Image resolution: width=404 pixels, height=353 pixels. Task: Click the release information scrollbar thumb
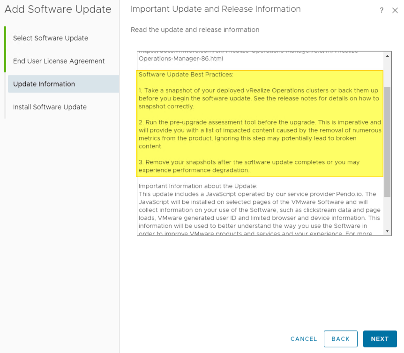point(387,141)
